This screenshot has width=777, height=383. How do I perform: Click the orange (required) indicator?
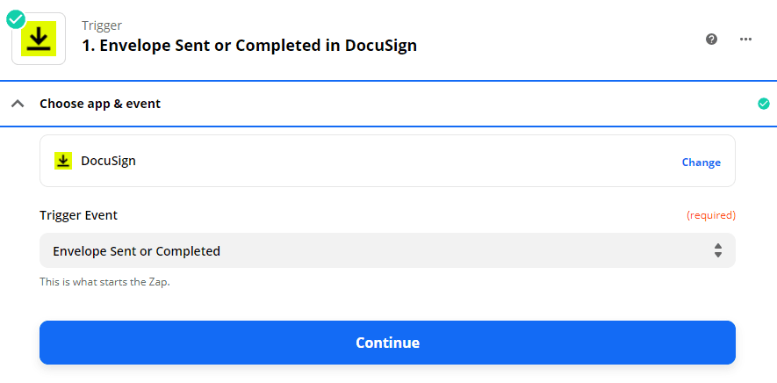pos(710,215)
